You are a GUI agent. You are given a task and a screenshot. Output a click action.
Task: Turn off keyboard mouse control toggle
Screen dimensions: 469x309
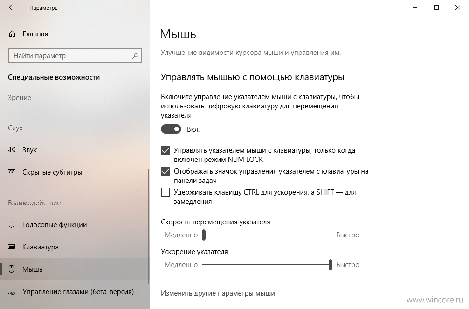[x=171, y=129]
